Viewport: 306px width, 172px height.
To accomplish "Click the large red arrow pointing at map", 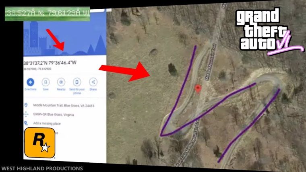I will point(124,71).
